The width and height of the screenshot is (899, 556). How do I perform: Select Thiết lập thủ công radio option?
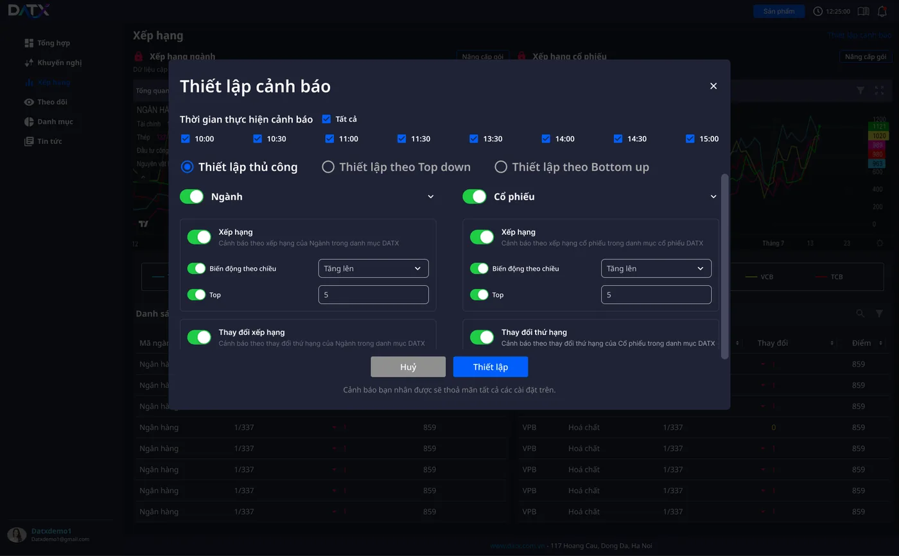tap(187, 167)
